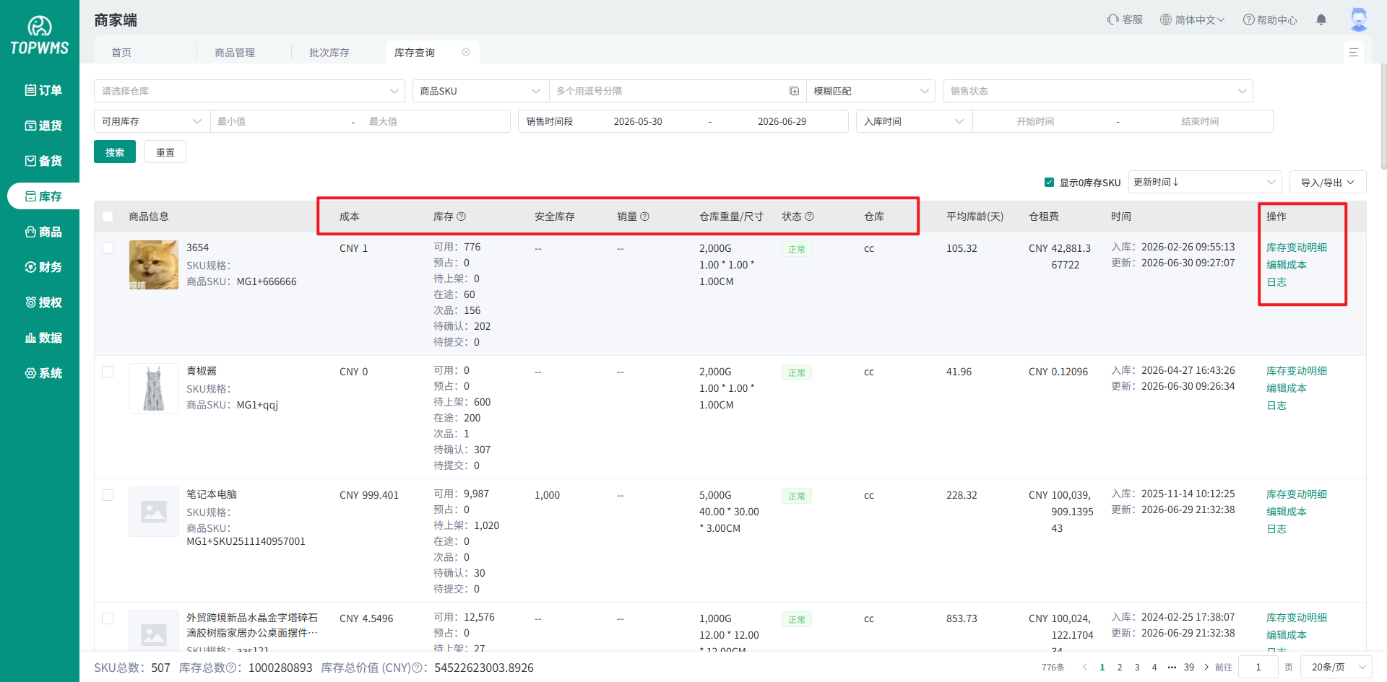Viewport: 1387px width, 682px height.
Task: Open 库存变动明细 for product 青椒酱
Action: click(x=1296, y=371)
